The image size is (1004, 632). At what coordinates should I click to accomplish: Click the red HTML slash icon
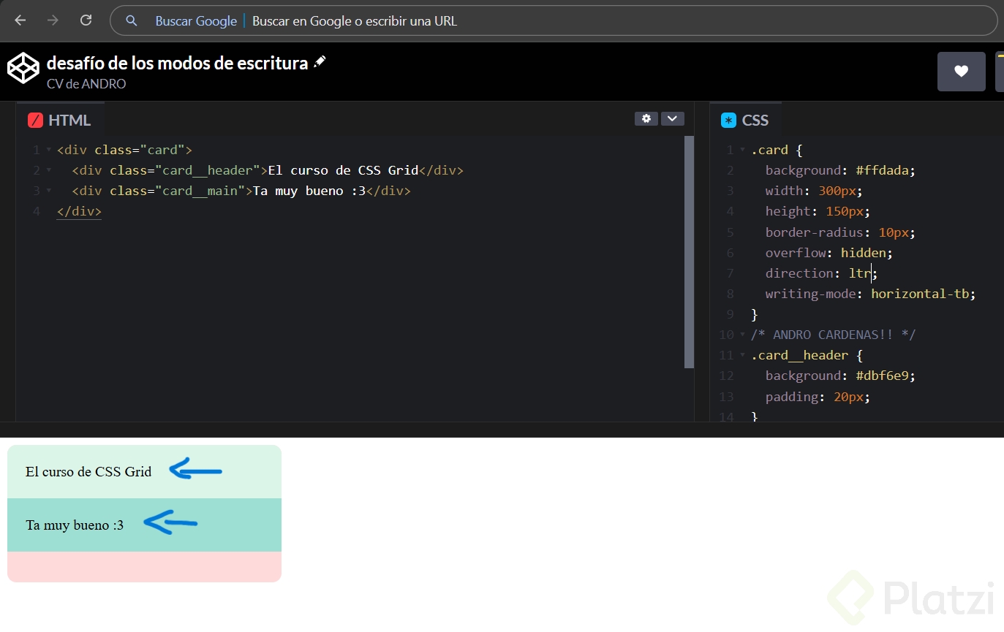[35, 121]
